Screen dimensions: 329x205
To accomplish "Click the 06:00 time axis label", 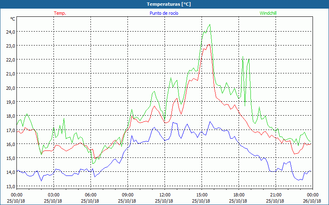I will pos(90,195).
